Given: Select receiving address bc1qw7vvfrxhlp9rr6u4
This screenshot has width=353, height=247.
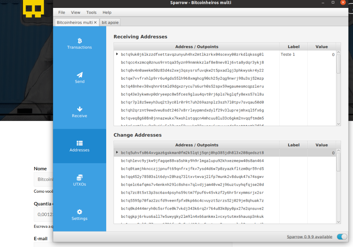Looking at the screenshot, I should [192, 78].
